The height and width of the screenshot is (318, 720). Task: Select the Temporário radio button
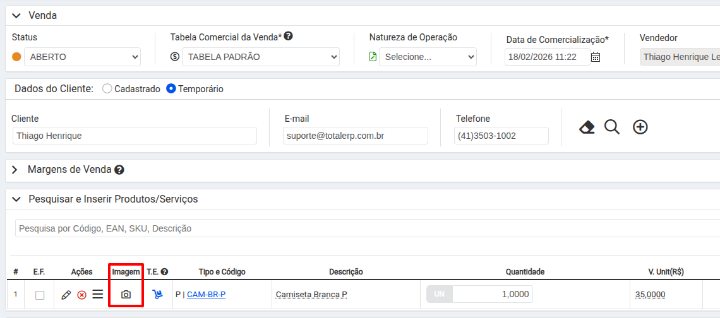(x=171, y=89)
